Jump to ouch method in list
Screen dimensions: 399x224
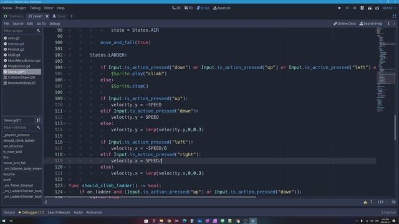click(x=7, y=180)
